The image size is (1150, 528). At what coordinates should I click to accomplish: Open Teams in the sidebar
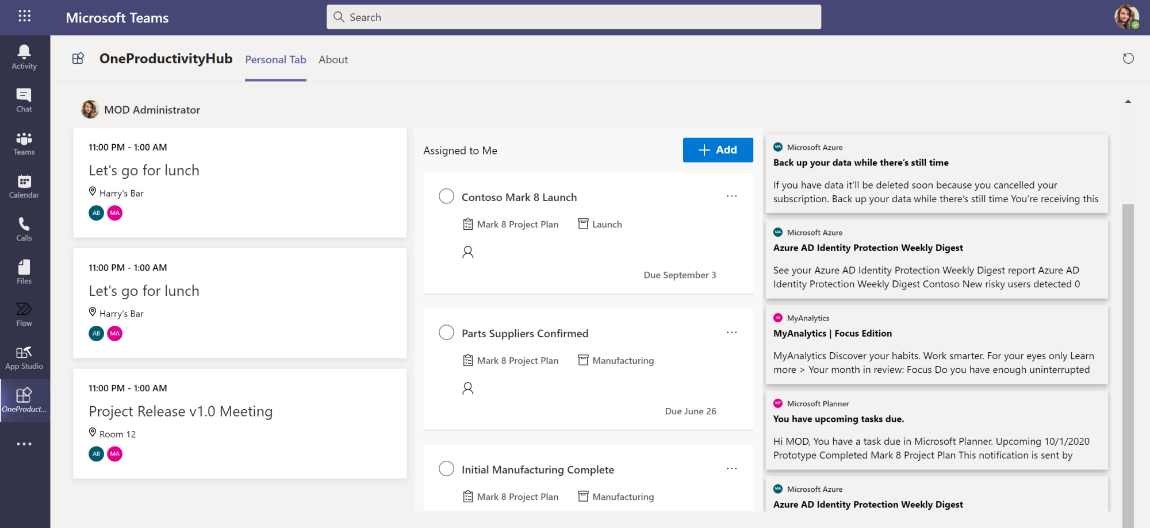[24, 144]
